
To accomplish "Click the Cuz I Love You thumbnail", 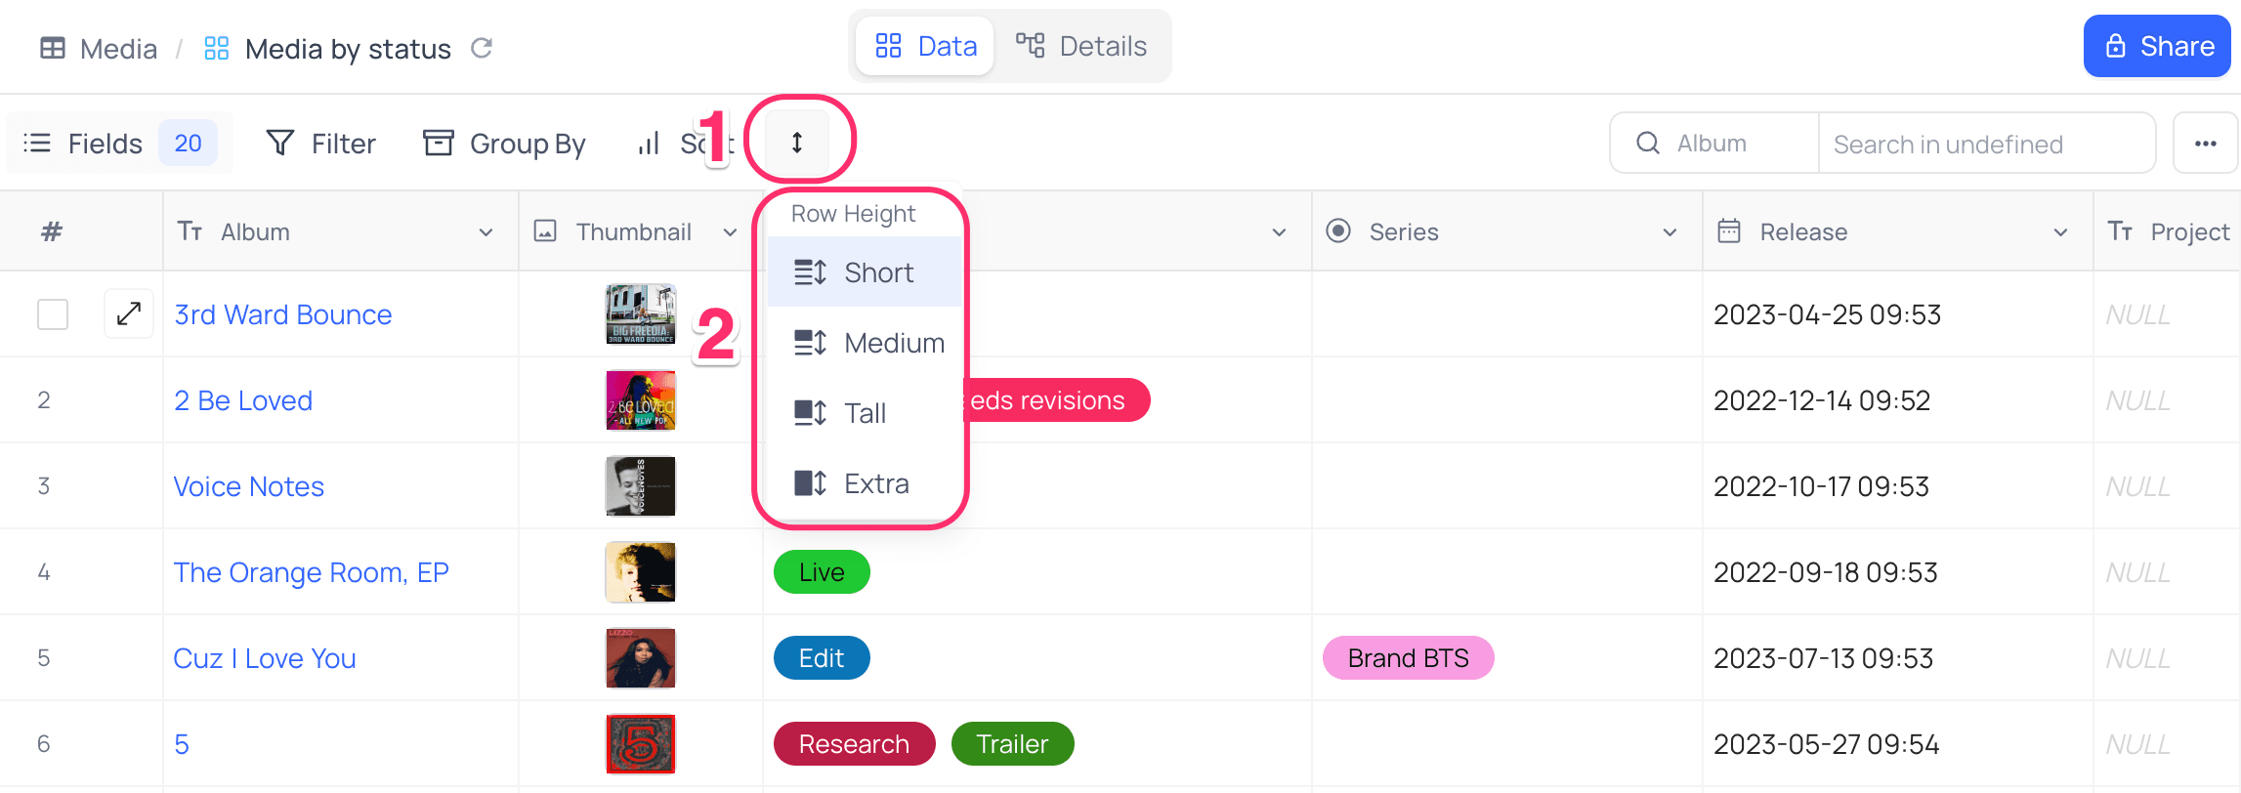I will pos(641,658).
